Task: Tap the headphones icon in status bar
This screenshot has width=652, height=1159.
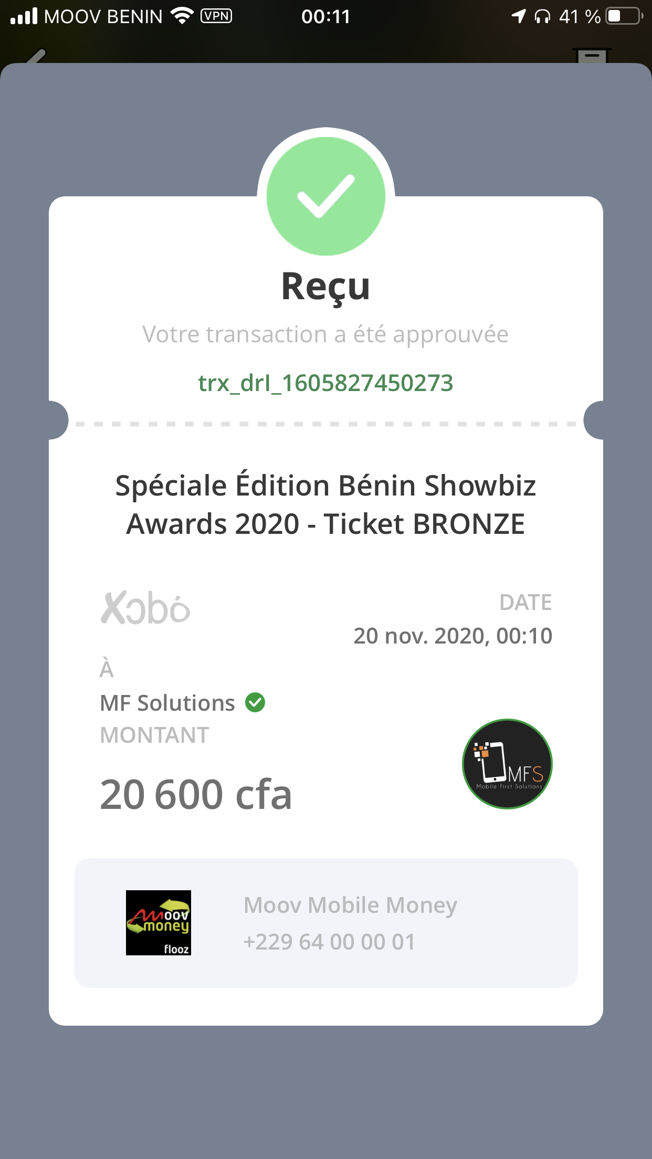Action: coord(542,17)
